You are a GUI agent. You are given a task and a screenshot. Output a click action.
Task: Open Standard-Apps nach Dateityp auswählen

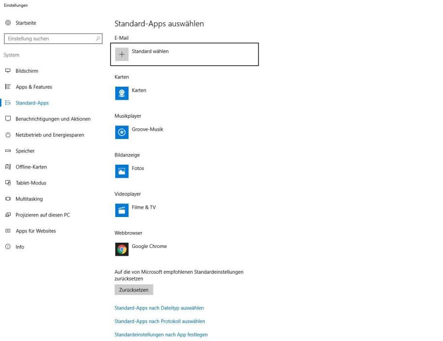pos(159,308)
